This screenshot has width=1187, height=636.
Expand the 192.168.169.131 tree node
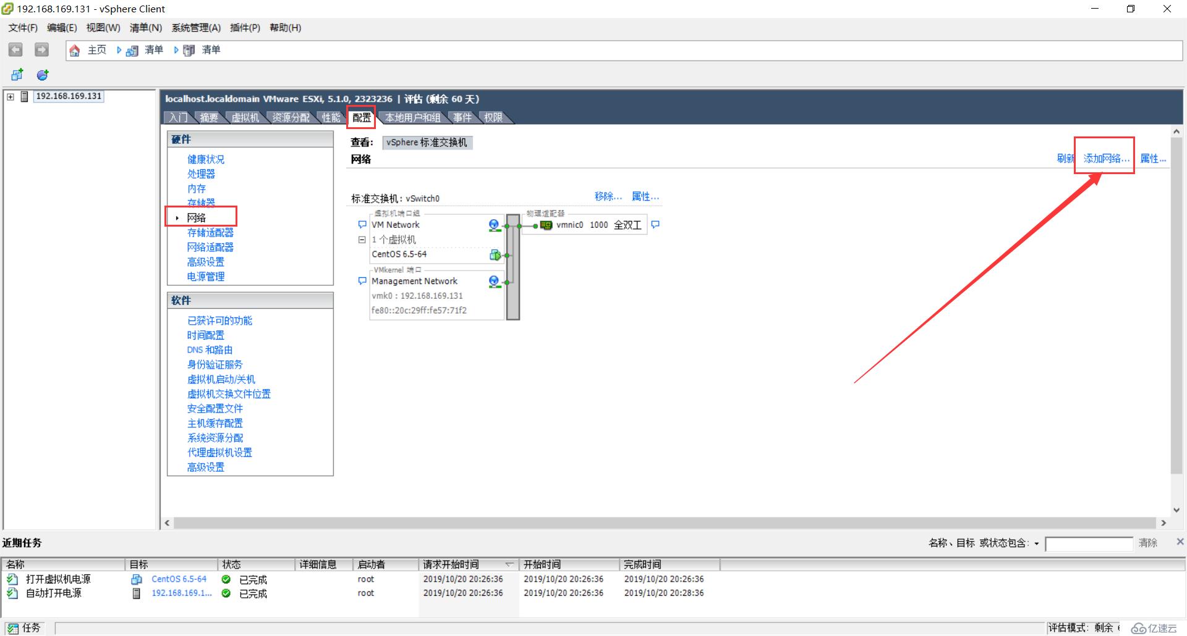click(x=11, y=97)
